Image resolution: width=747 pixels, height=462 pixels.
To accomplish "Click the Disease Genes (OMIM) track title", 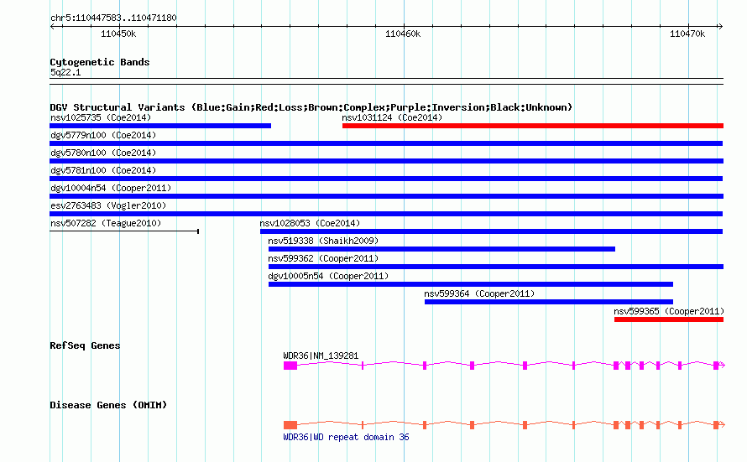I will 108,405.
